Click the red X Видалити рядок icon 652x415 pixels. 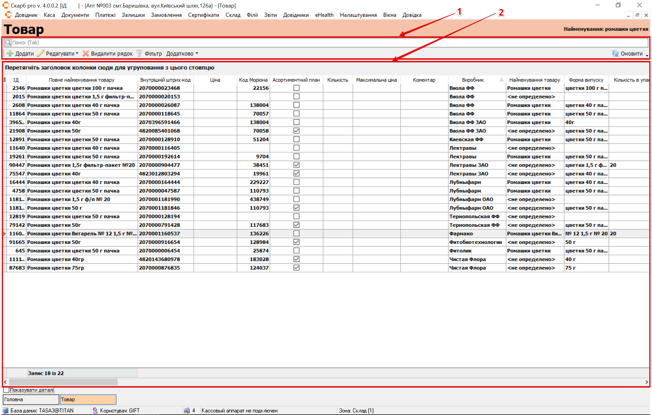pyautogui.click(x=86, y=53)
